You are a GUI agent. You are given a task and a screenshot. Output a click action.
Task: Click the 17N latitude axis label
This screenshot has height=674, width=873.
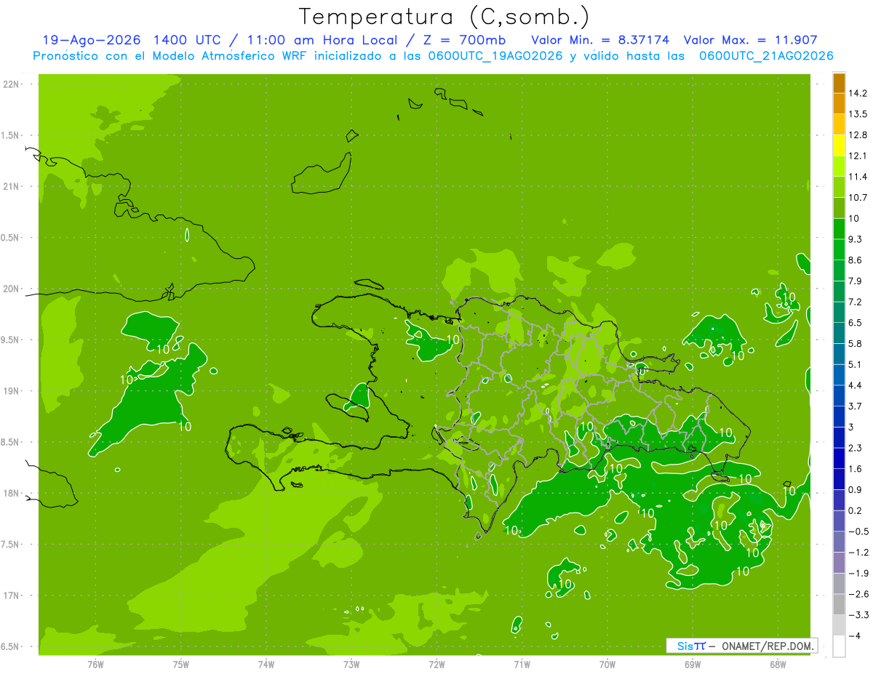pyautogui.click(x=12, y=596)
